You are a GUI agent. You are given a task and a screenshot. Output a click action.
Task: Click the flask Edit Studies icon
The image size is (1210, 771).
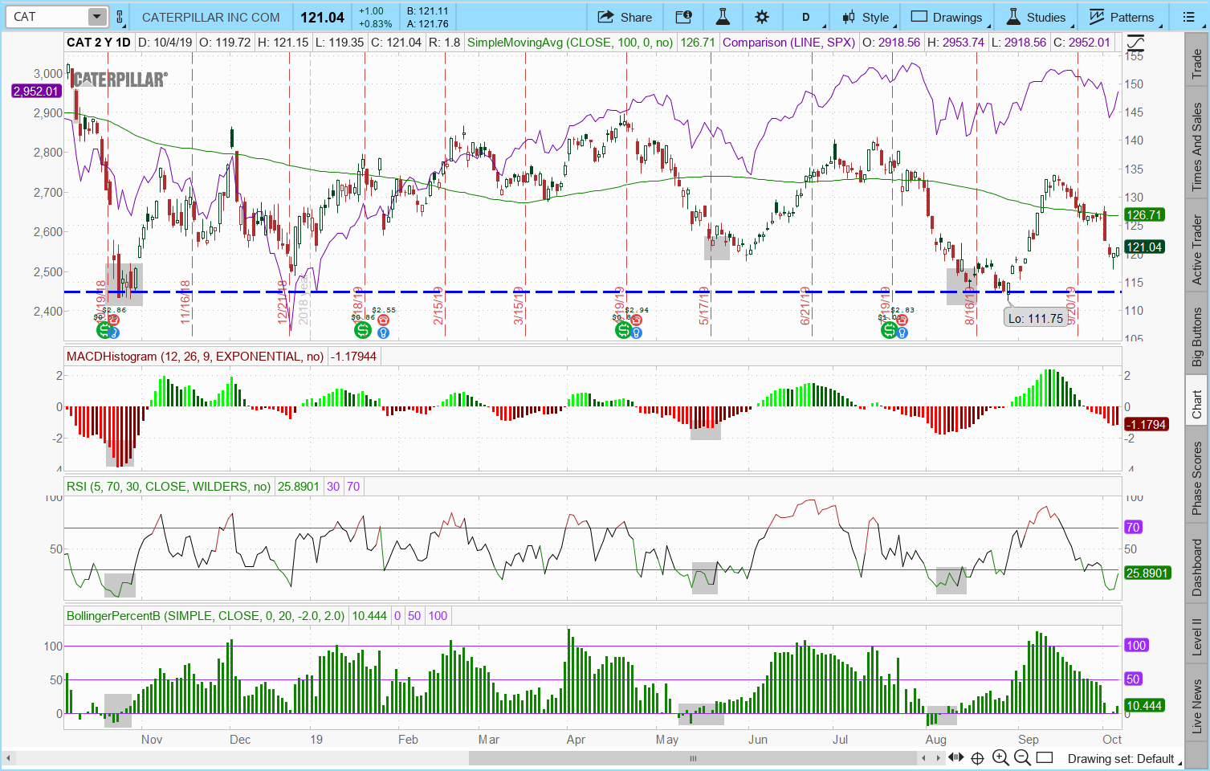[723, 17]
